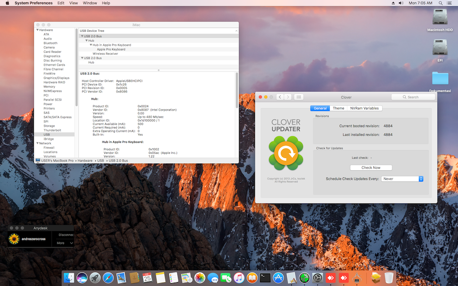Collapse the Hardware section in sidebar
The height and width of the screenshot is (286, 458).
pyautogui.click(x=37, y=30)
